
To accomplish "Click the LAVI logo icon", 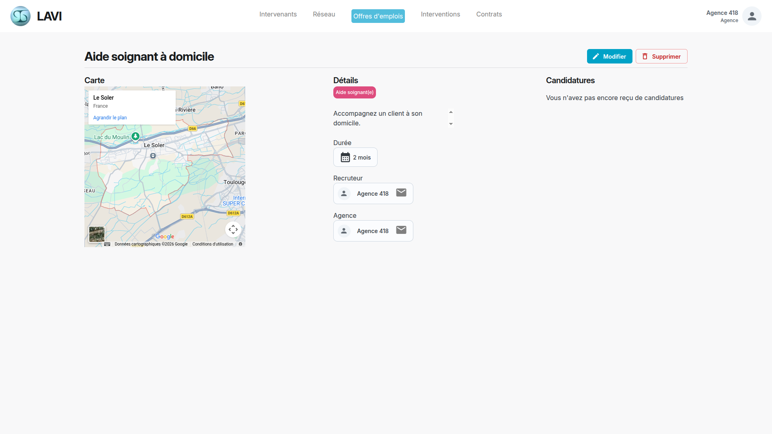I will pos(21,16).
